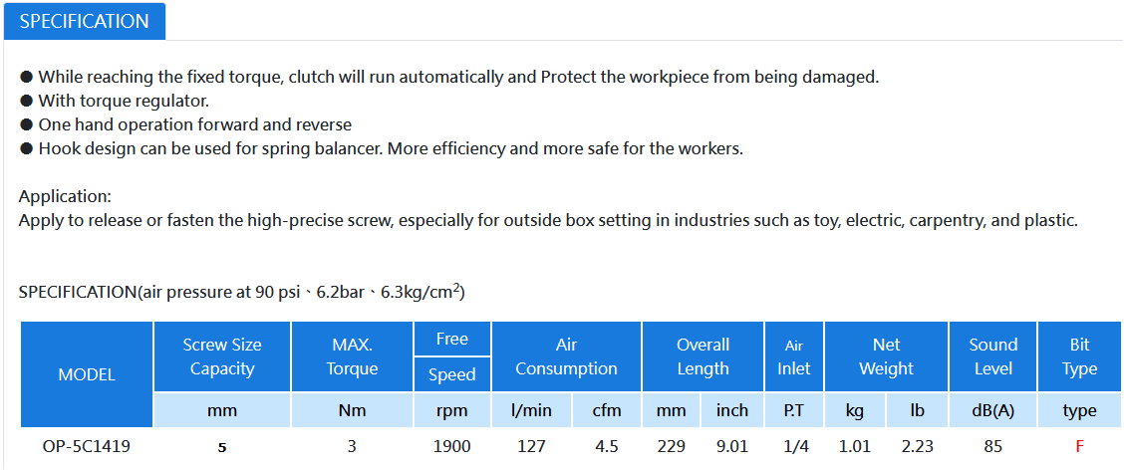Click the Overall Length header
The height and width of the screenshot is (470, 1124).
point(703,356)
